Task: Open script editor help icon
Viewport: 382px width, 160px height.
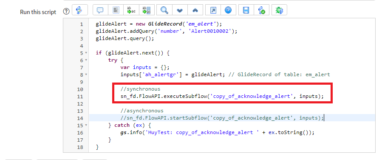Action: pos(228,10)
